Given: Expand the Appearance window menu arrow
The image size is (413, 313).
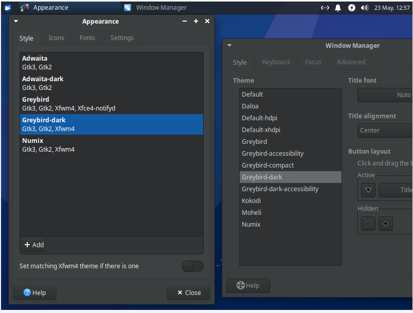Looking at the screenshot, I should tap(15, 21).
